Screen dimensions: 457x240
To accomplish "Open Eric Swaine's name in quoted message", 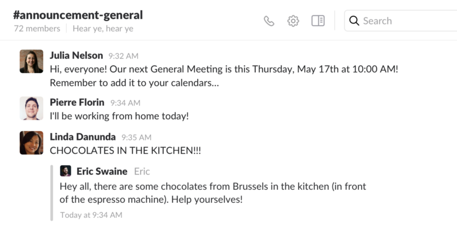I will coord(102,172).
